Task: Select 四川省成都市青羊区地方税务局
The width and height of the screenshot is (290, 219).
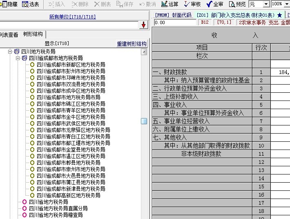Action: coord(71,110)
